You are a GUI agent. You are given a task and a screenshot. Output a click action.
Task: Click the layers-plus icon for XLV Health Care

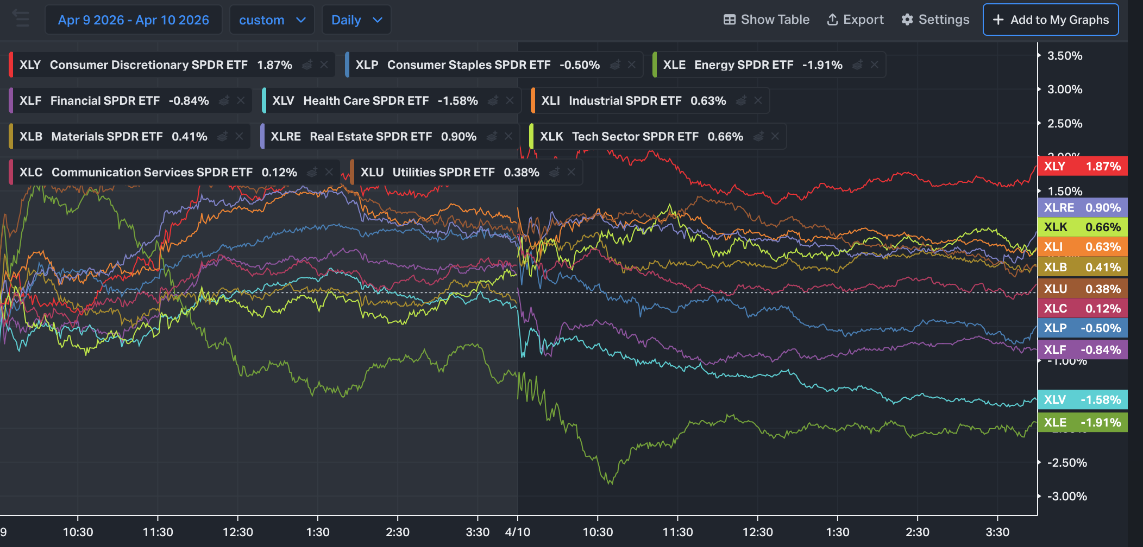(493, 100)
